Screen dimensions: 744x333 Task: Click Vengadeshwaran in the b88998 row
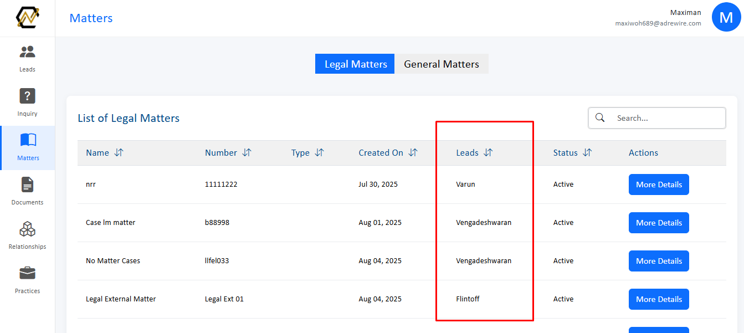pyautogui.click(x=484, y=223)
